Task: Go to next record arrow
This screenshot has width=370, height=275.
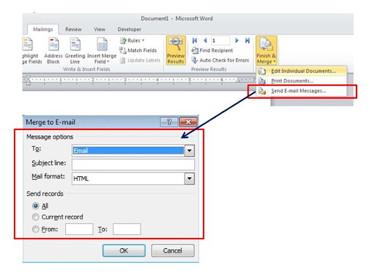Action: [x=236, y=40]
